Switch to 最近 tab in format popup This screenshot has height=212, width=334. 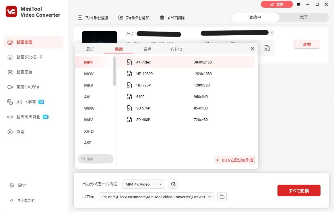(x=90, y=49)
